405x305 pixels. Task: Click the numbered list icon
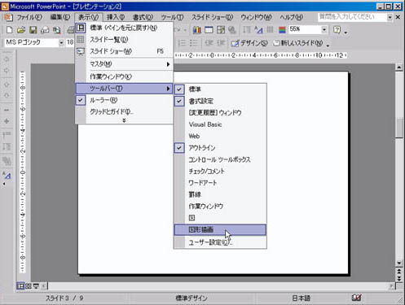[182, 43]
